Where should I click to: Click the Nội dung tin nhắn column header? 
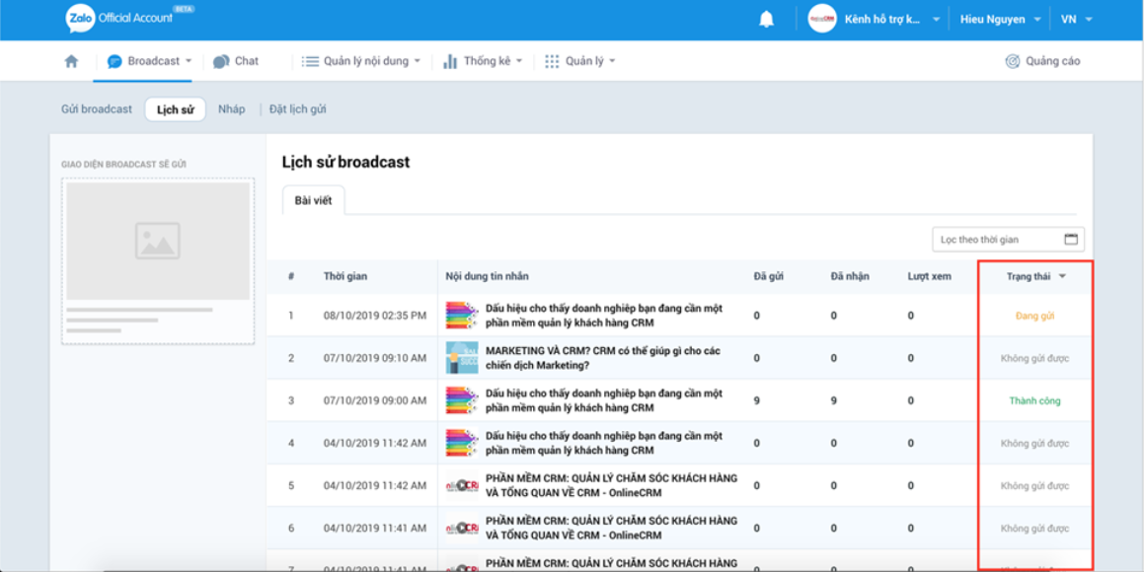point(487,276)
